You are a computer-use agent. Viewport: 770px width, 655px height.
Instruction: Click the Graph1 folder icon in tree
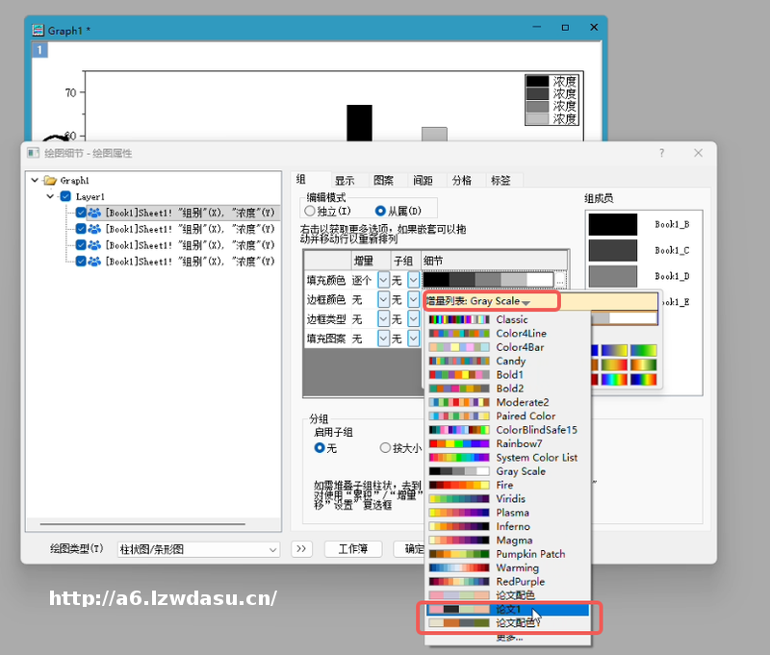pos(49,180)
